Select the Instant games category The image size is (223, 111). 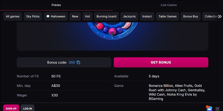[x=147, y=16]
